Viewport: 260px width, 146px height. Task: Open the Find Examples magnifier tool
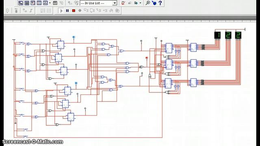pyautogui.click(x=147, y=3)
